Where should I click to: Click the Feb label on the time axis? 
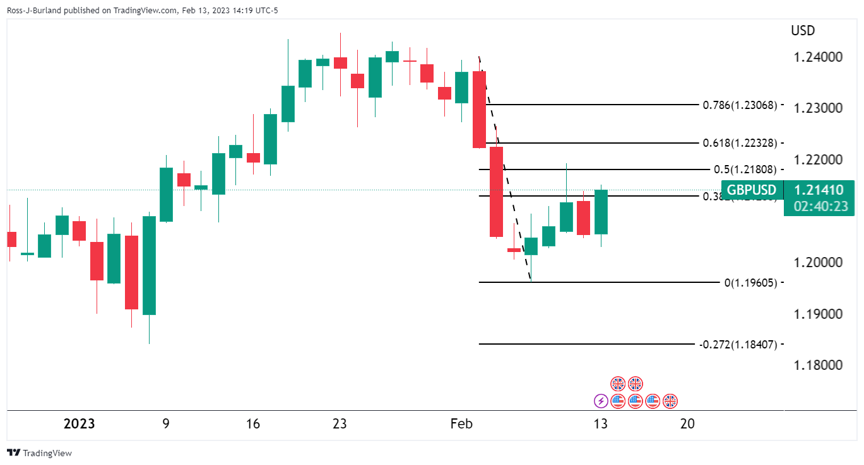coord(461,423)
